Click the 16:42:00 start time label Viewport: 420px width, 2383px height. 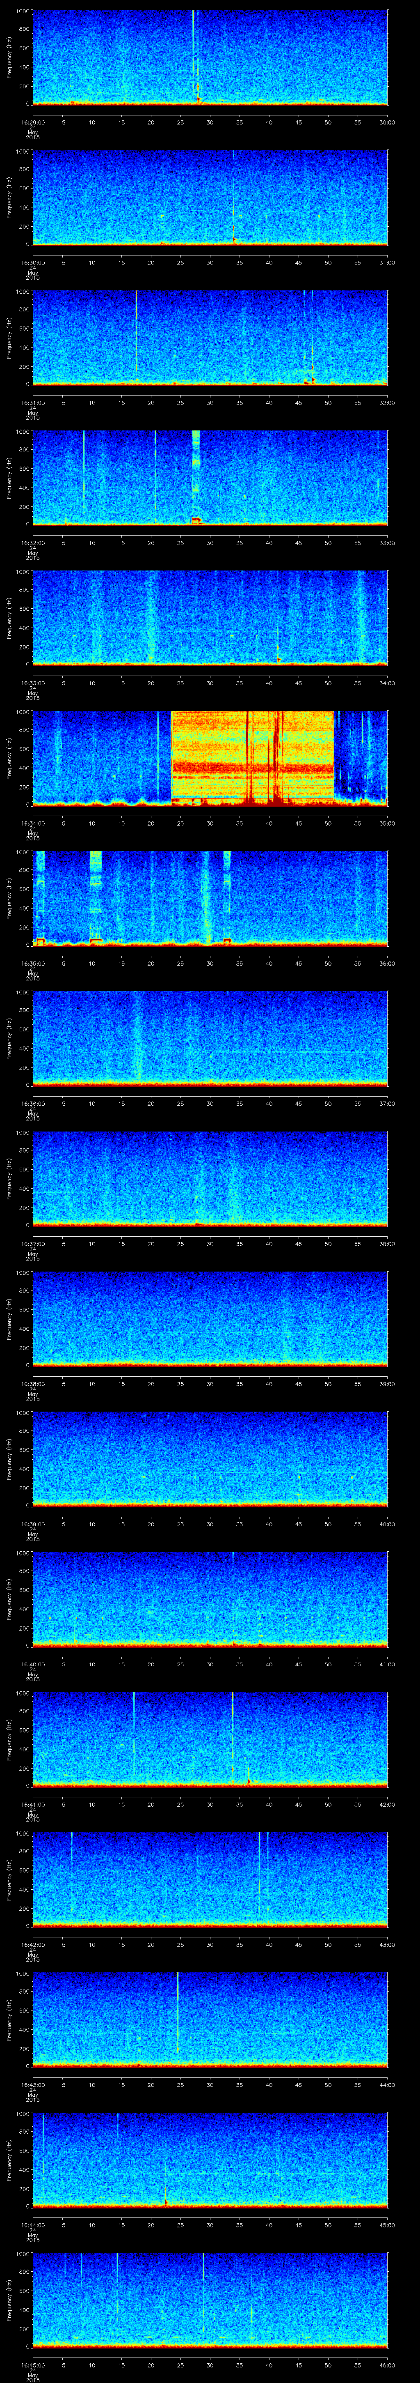32,1944
